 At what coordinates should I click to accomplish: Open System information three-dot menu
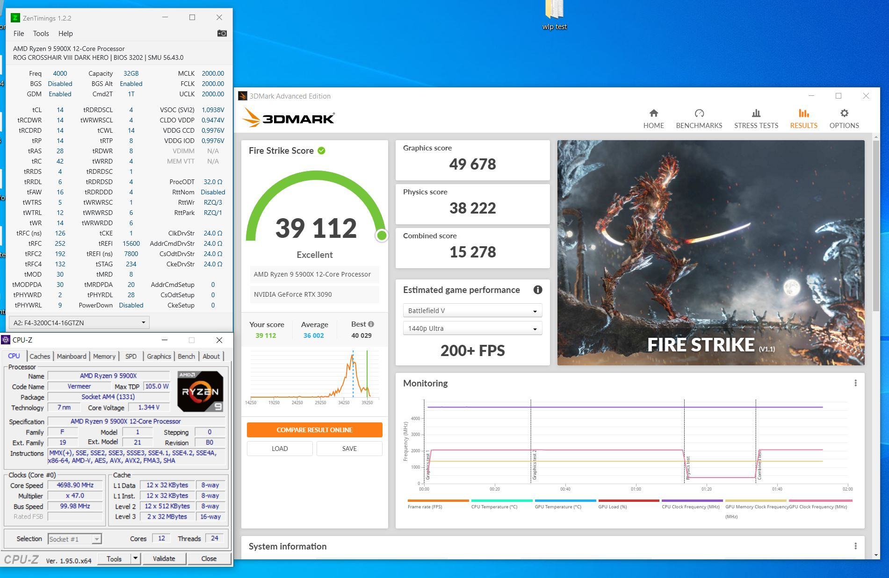tap(855, 546)
